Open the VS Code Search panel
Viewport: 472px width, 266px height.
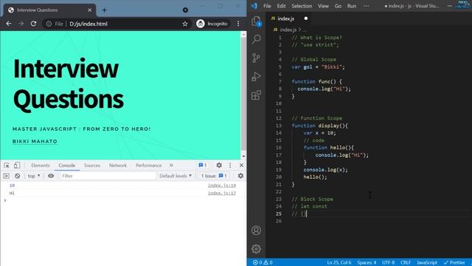click(x=256, y=39)
